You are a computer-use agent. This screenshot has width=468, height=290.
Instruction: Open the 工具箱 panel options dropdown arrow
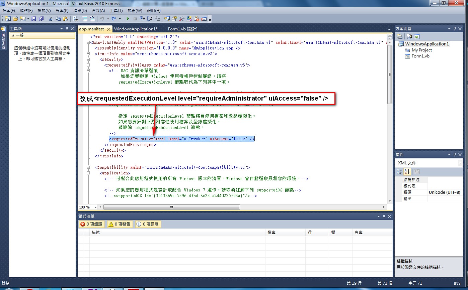click(x=61, y=29)
